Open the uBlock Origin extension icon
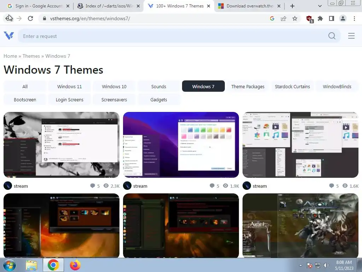This screenshot has width=362, height=272. point(309,19)
